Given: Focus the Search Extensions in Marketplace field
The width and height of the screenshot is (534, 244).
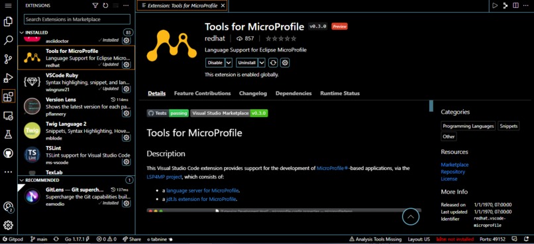Looking at the screenshot, I should [x=77, y=19].
